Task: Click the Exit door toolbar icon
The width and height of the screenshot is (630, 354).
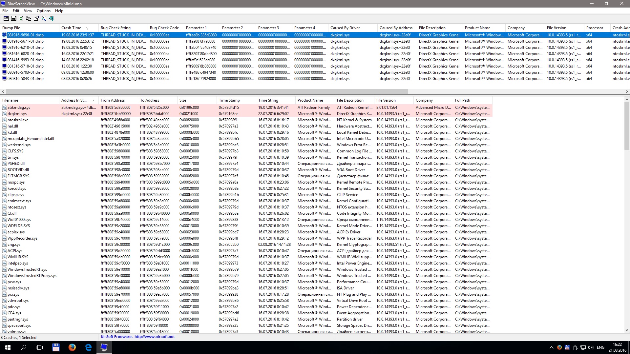Action: [x=52, y=19]
